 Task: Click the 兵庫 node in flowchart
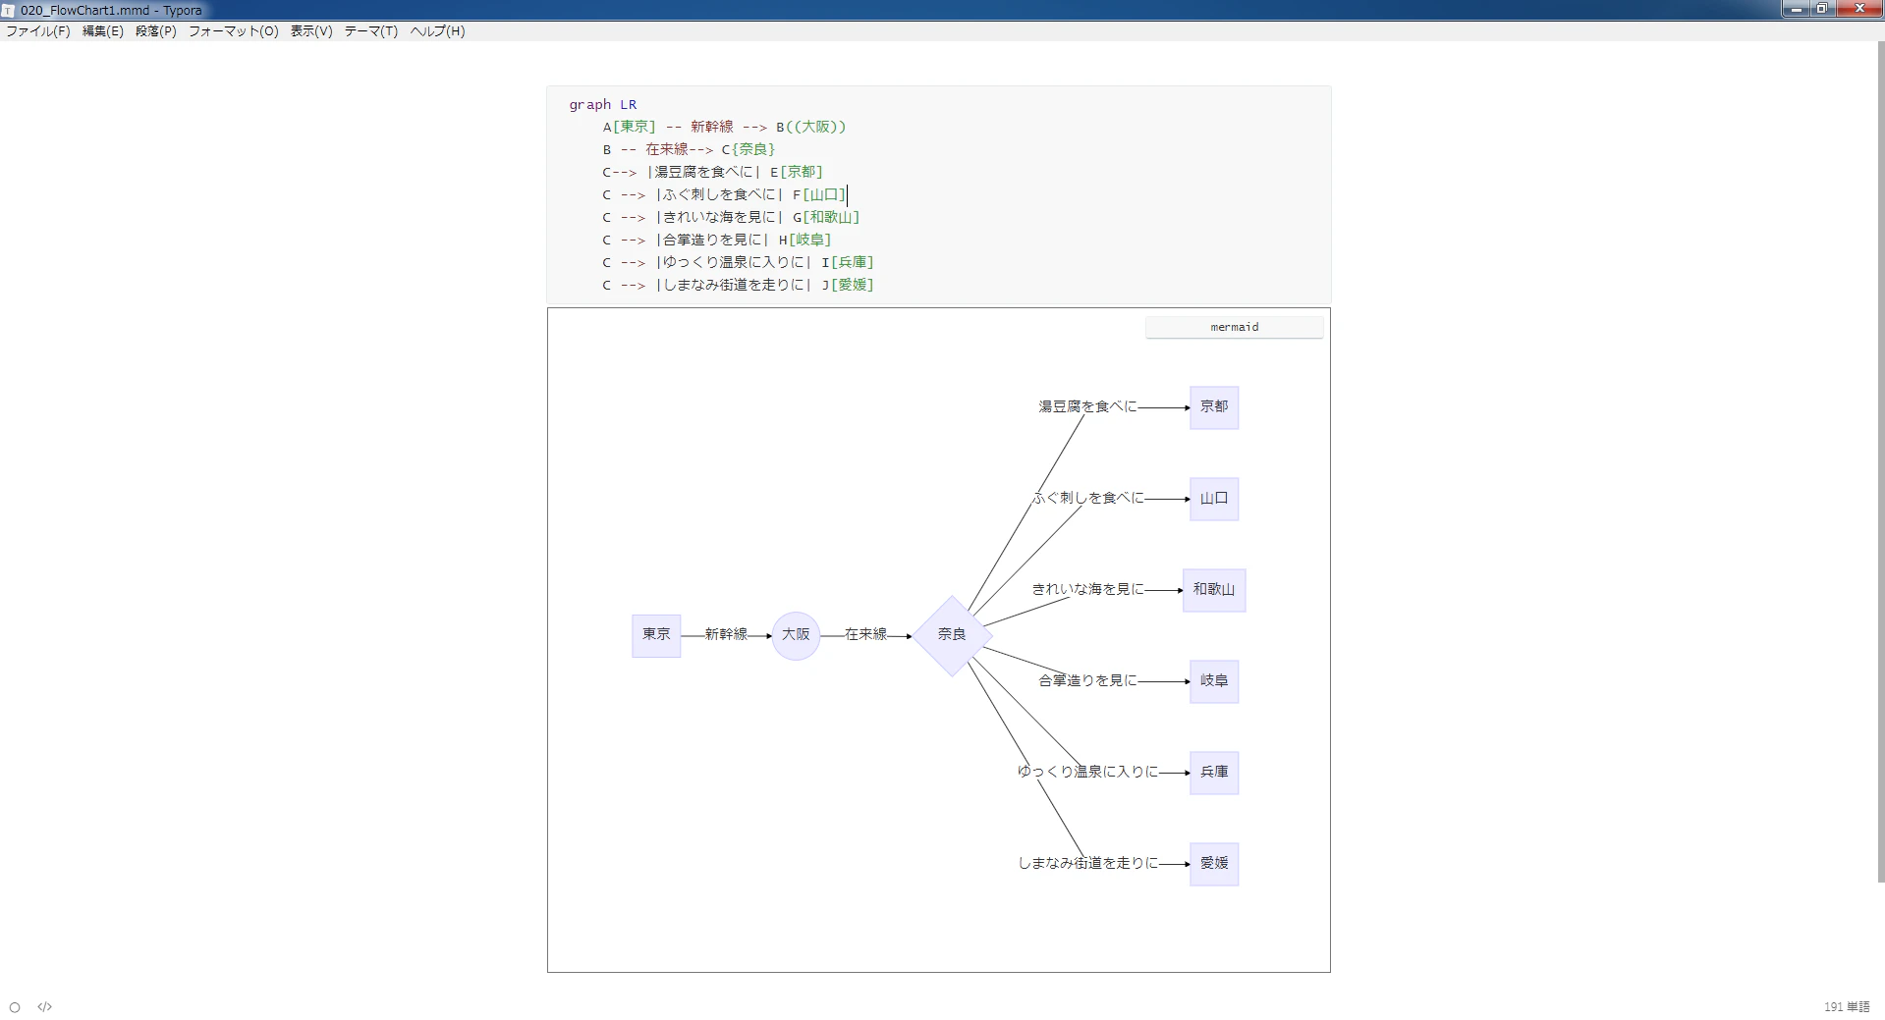tap(1214, 773)
